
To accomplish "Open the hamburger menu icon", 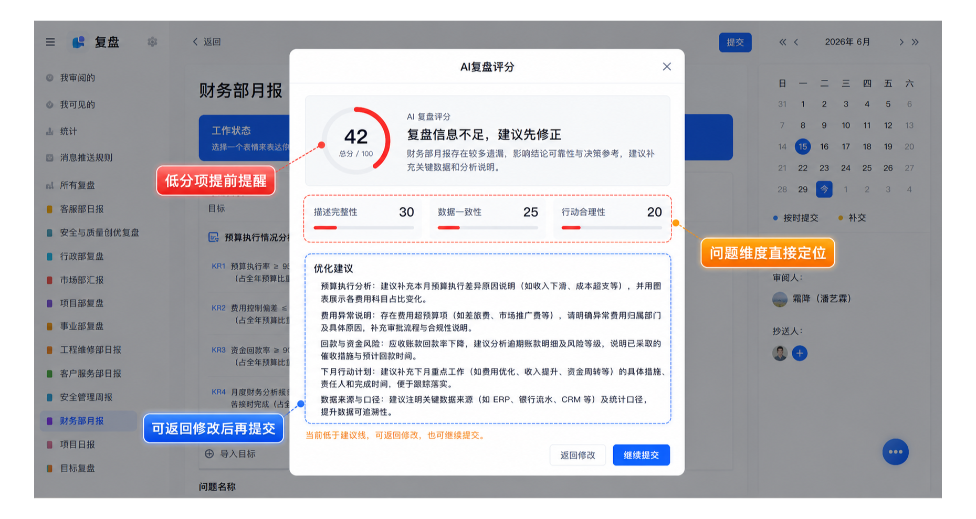I will click(x=50, y=42).
